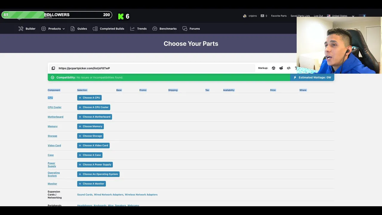
Task: Open the Sound Cards link
Action: [85, 195]
